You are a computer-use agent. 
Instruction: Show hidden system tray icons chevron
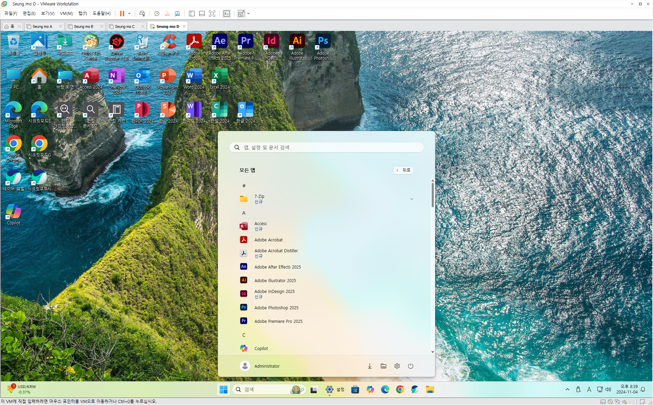tap(567, 389)
